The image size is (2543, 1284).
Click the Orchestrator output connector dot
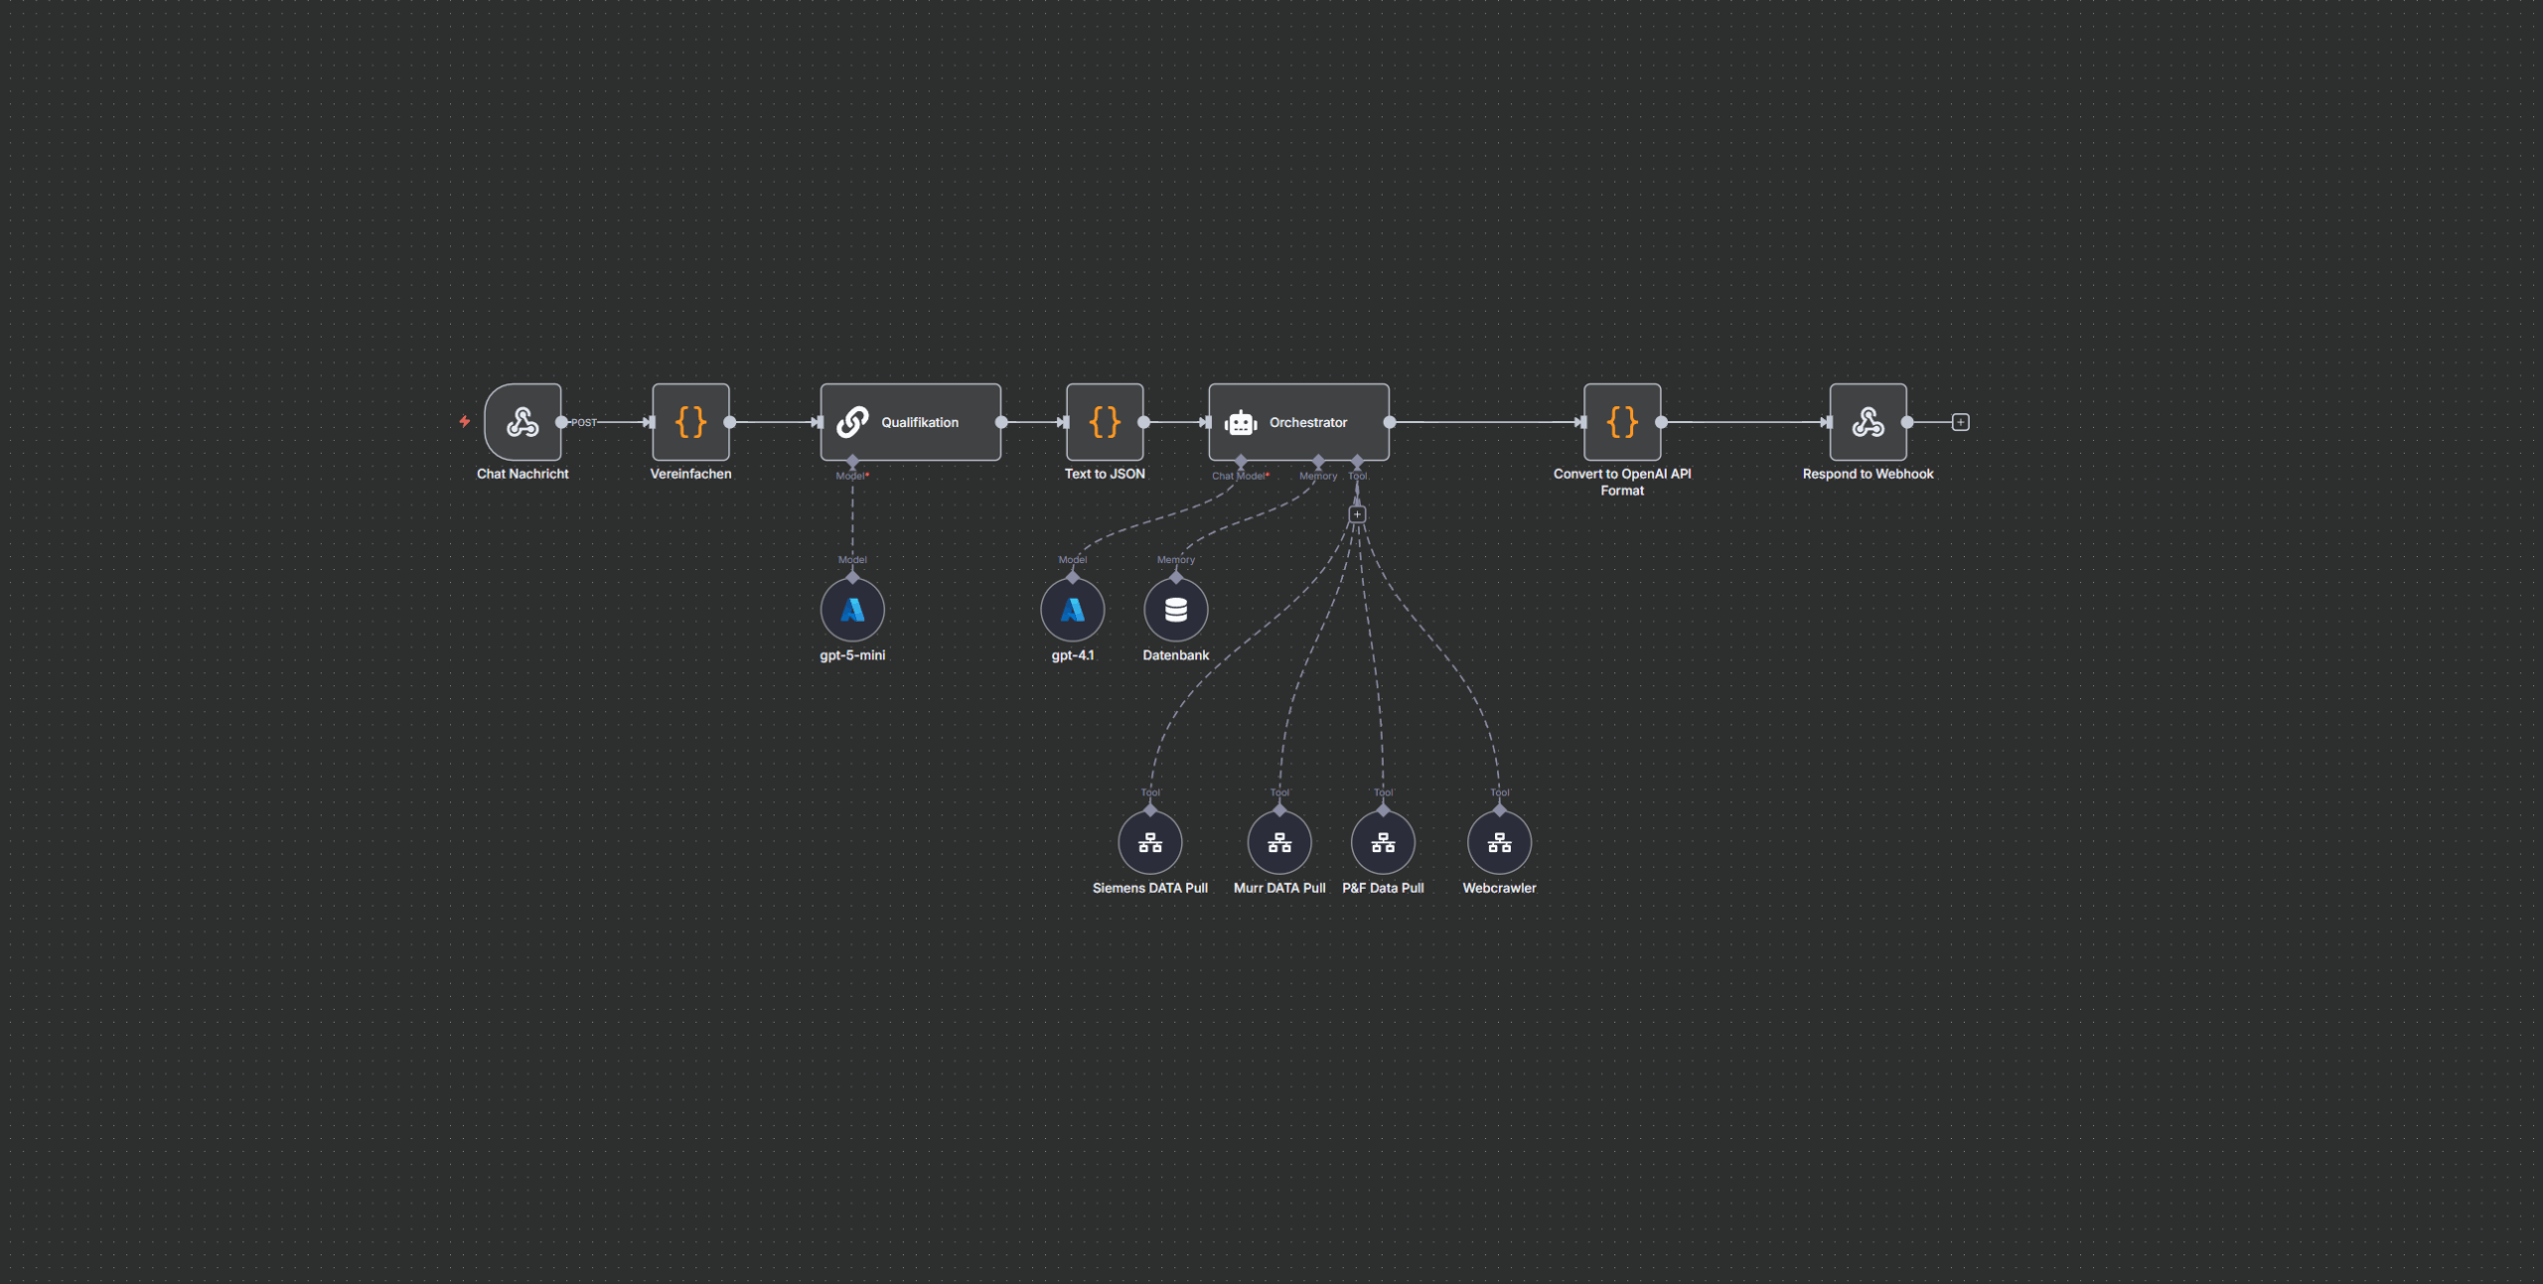(1390, 422)
